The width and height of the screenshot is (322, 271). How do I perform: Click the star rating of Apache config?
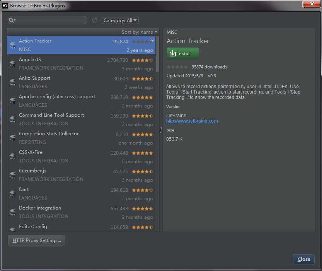(142, 97)
